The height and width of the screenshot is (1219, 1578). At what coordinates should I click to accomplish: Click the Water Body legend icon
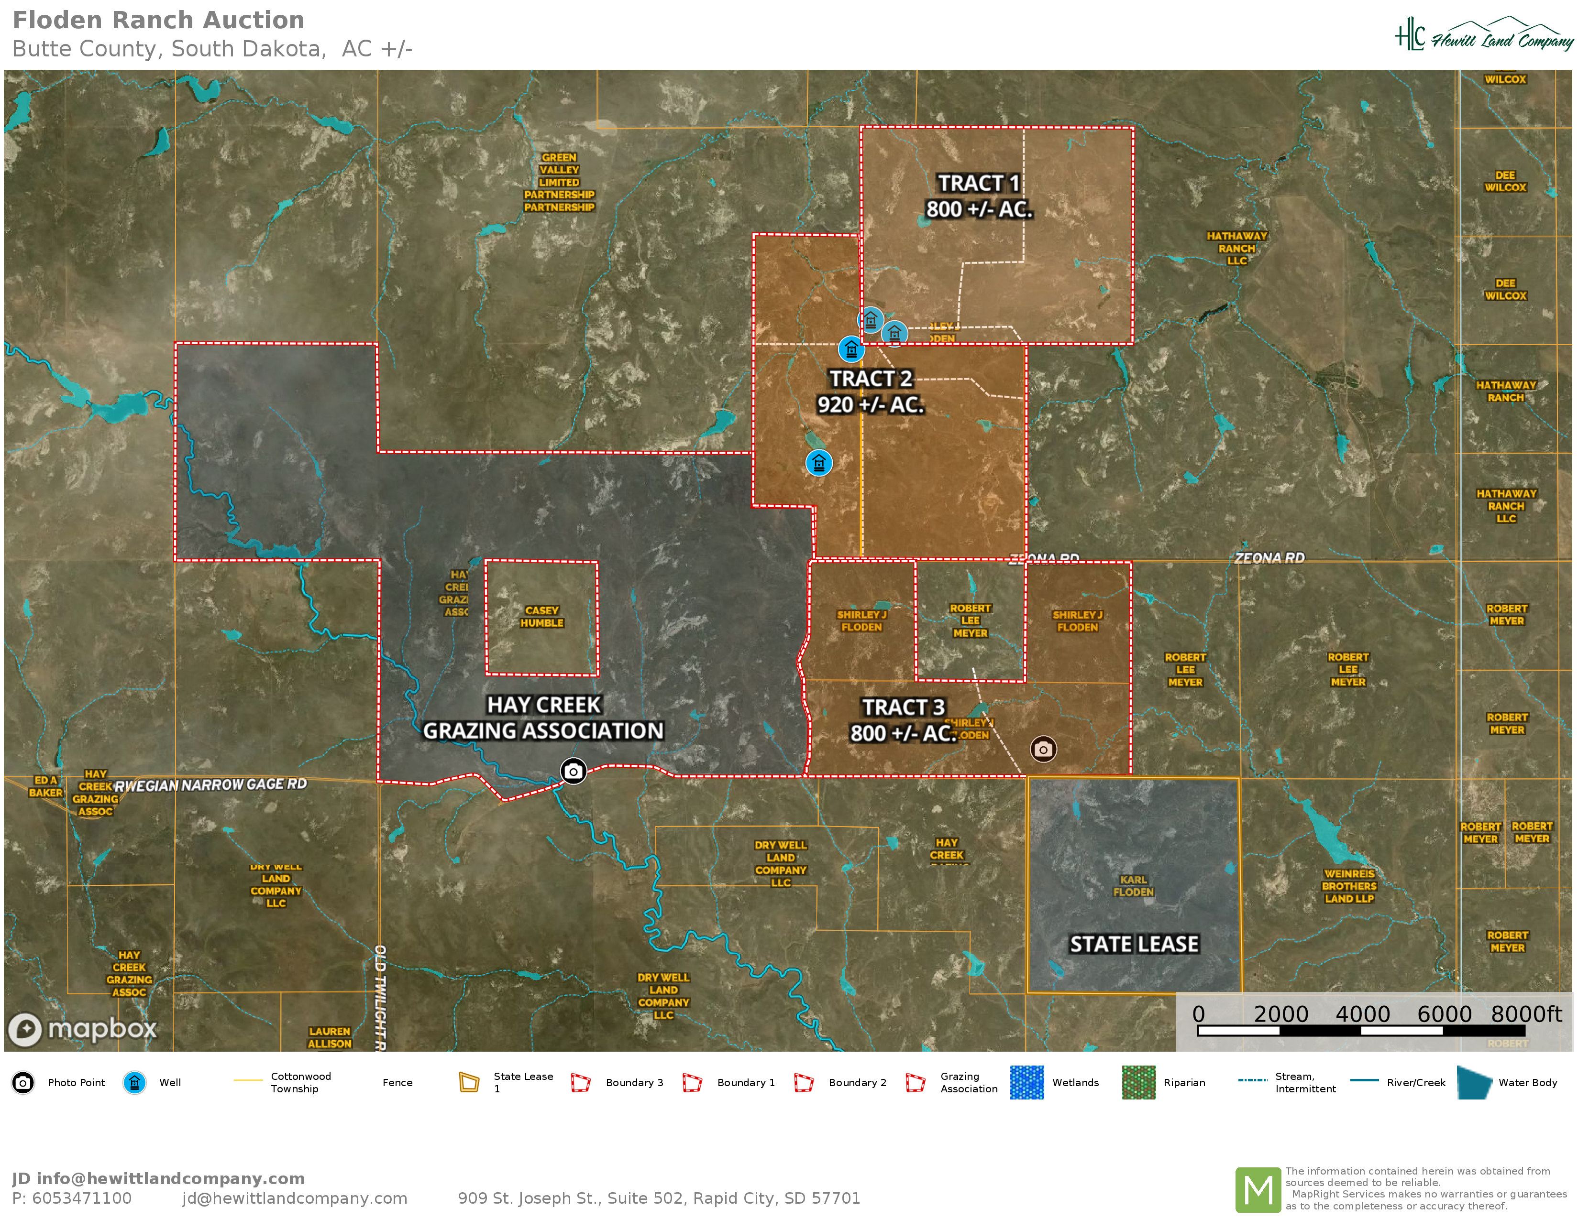[x=1474, y=1082]
